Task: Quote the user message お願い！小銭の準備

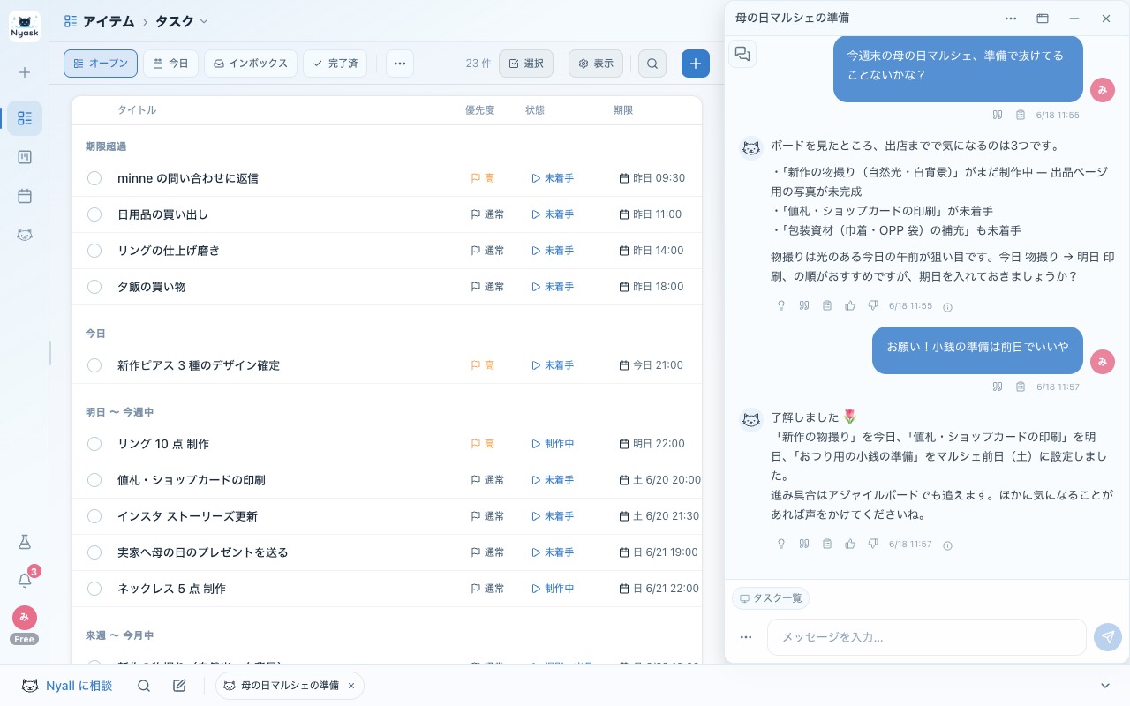Action: pos(998,387)
